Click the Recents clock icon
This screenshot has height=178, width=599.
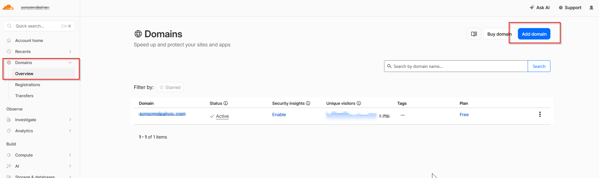(9, 51)
